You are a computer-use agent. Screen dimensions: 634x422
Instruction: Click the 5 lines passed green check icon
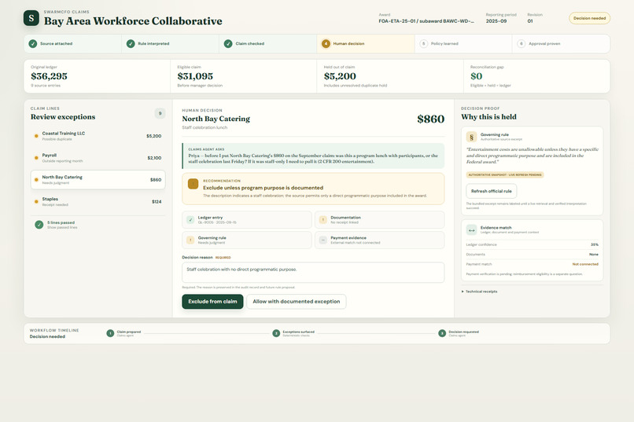(x=39, y=225)
